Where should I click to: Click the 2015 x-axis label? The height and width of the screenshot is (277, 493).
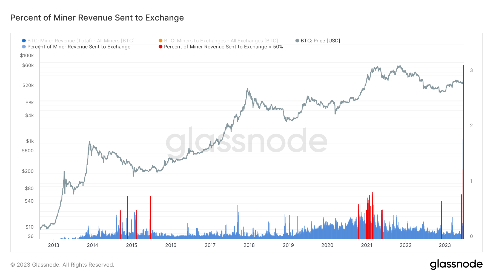131,245
